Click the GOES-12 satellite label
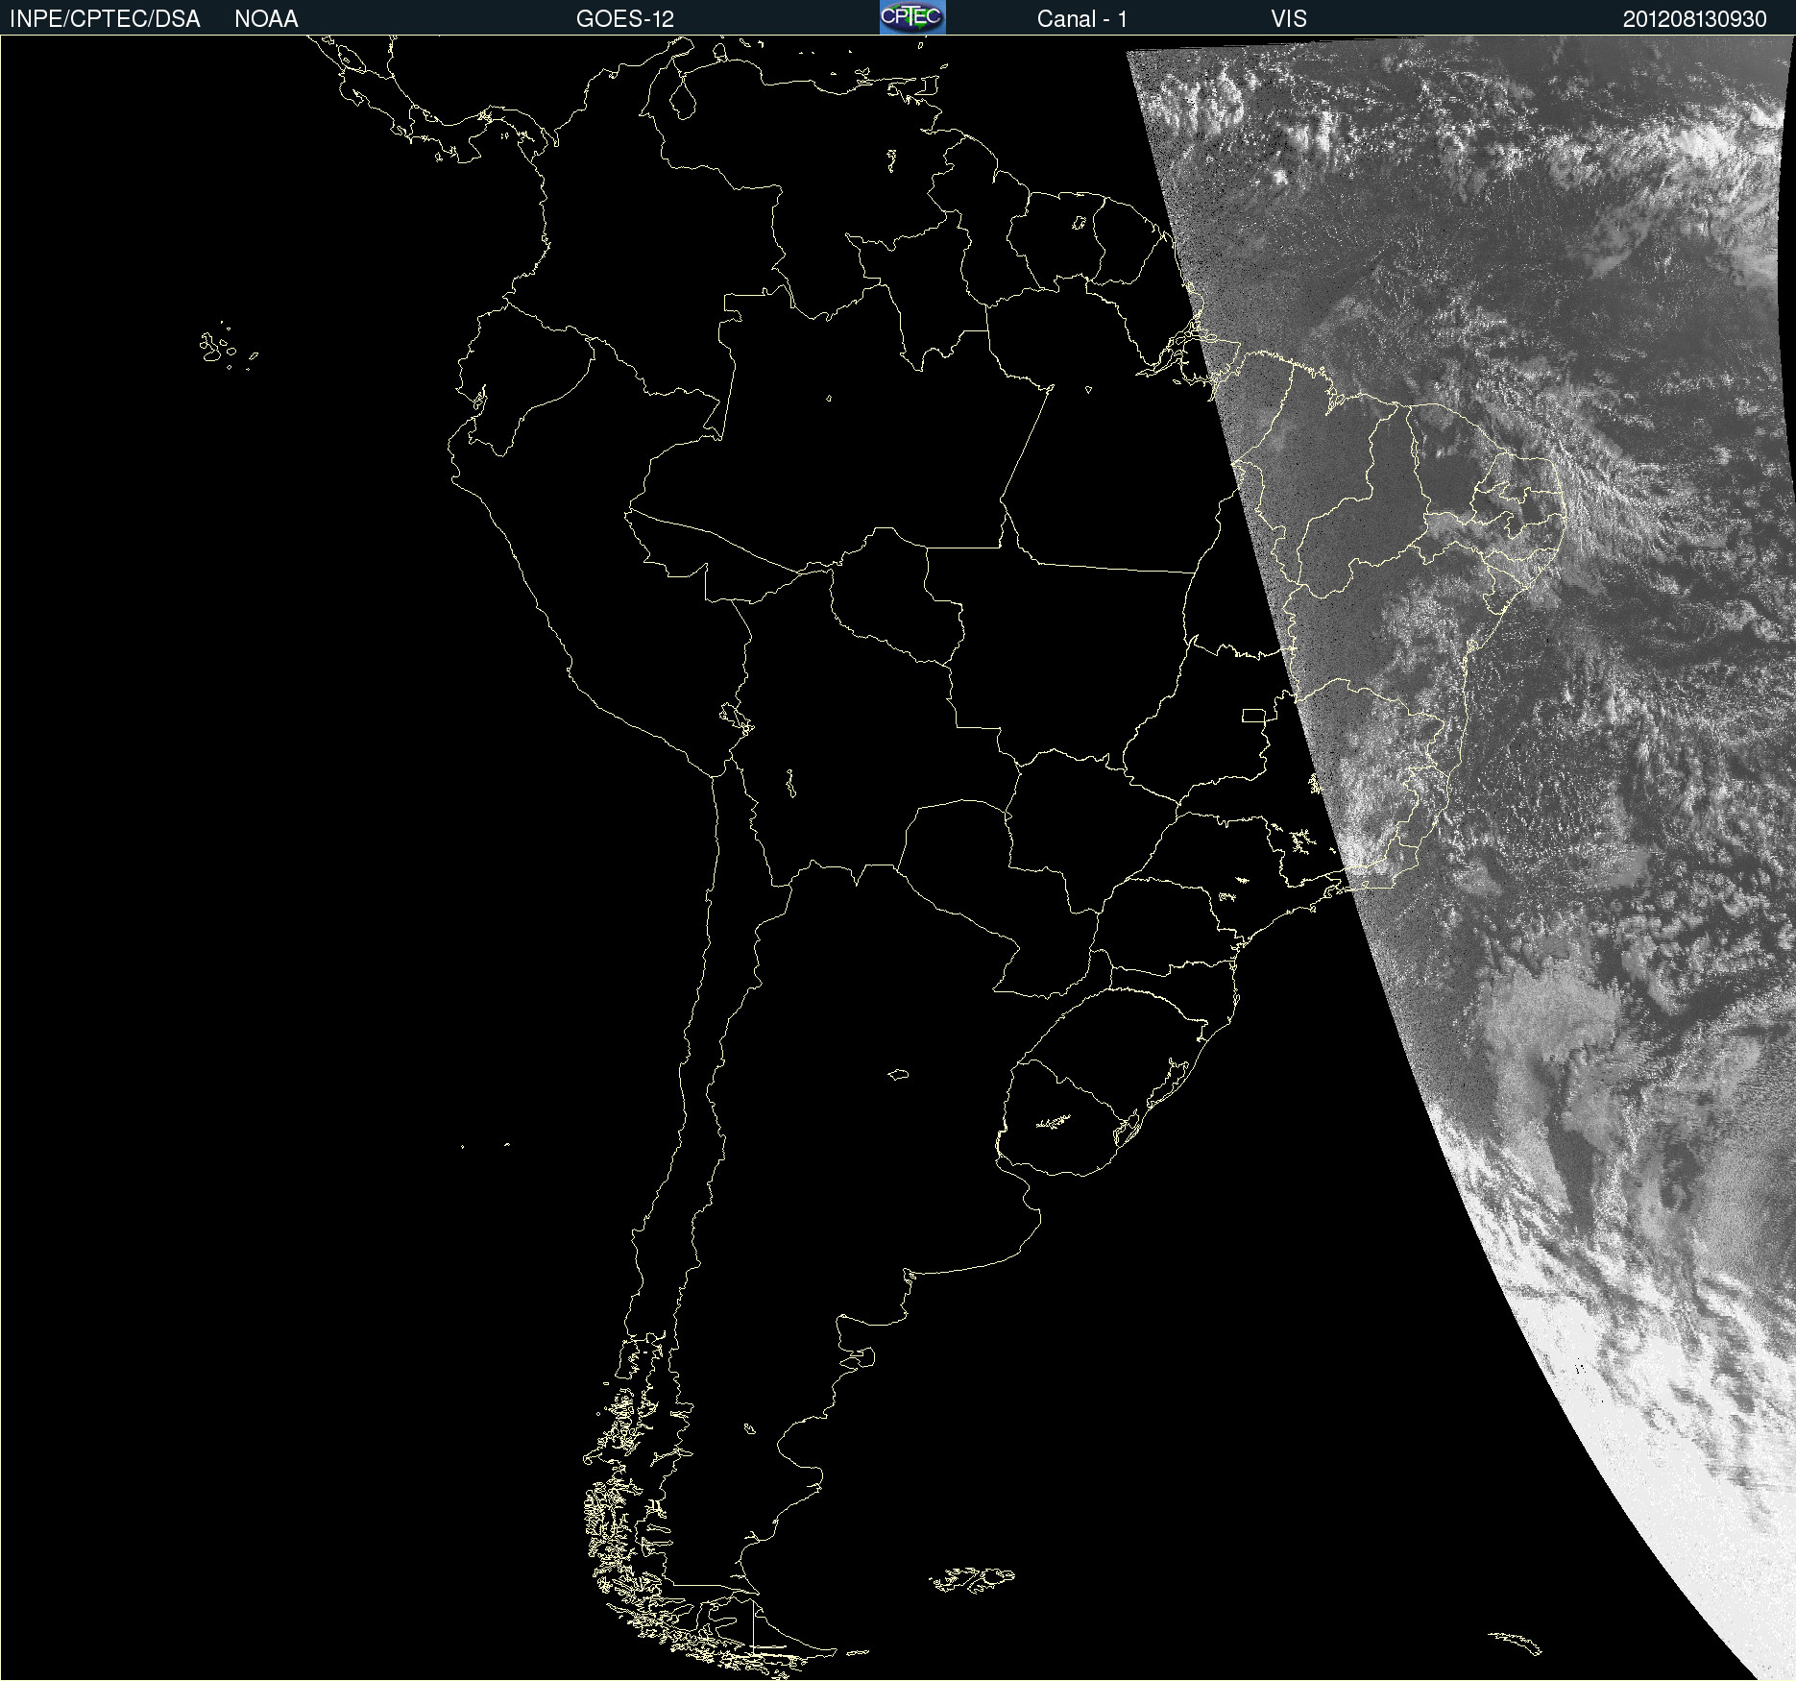This screenshot has height=1681, width=1796. click(625, 19)
